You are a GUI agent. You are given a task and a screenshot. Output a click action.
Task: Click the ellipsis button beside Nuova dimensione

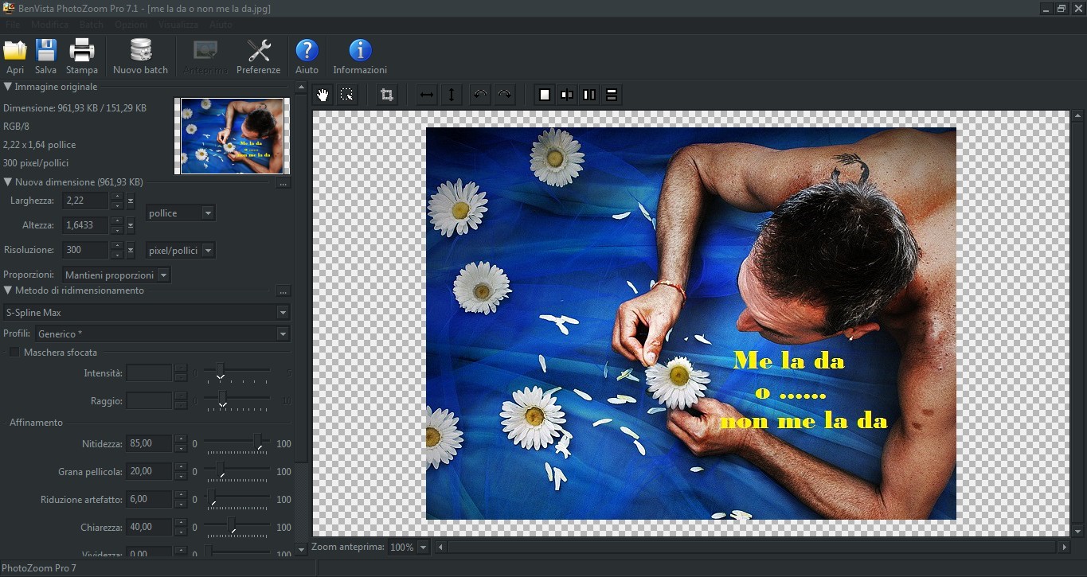pos(283,183)
